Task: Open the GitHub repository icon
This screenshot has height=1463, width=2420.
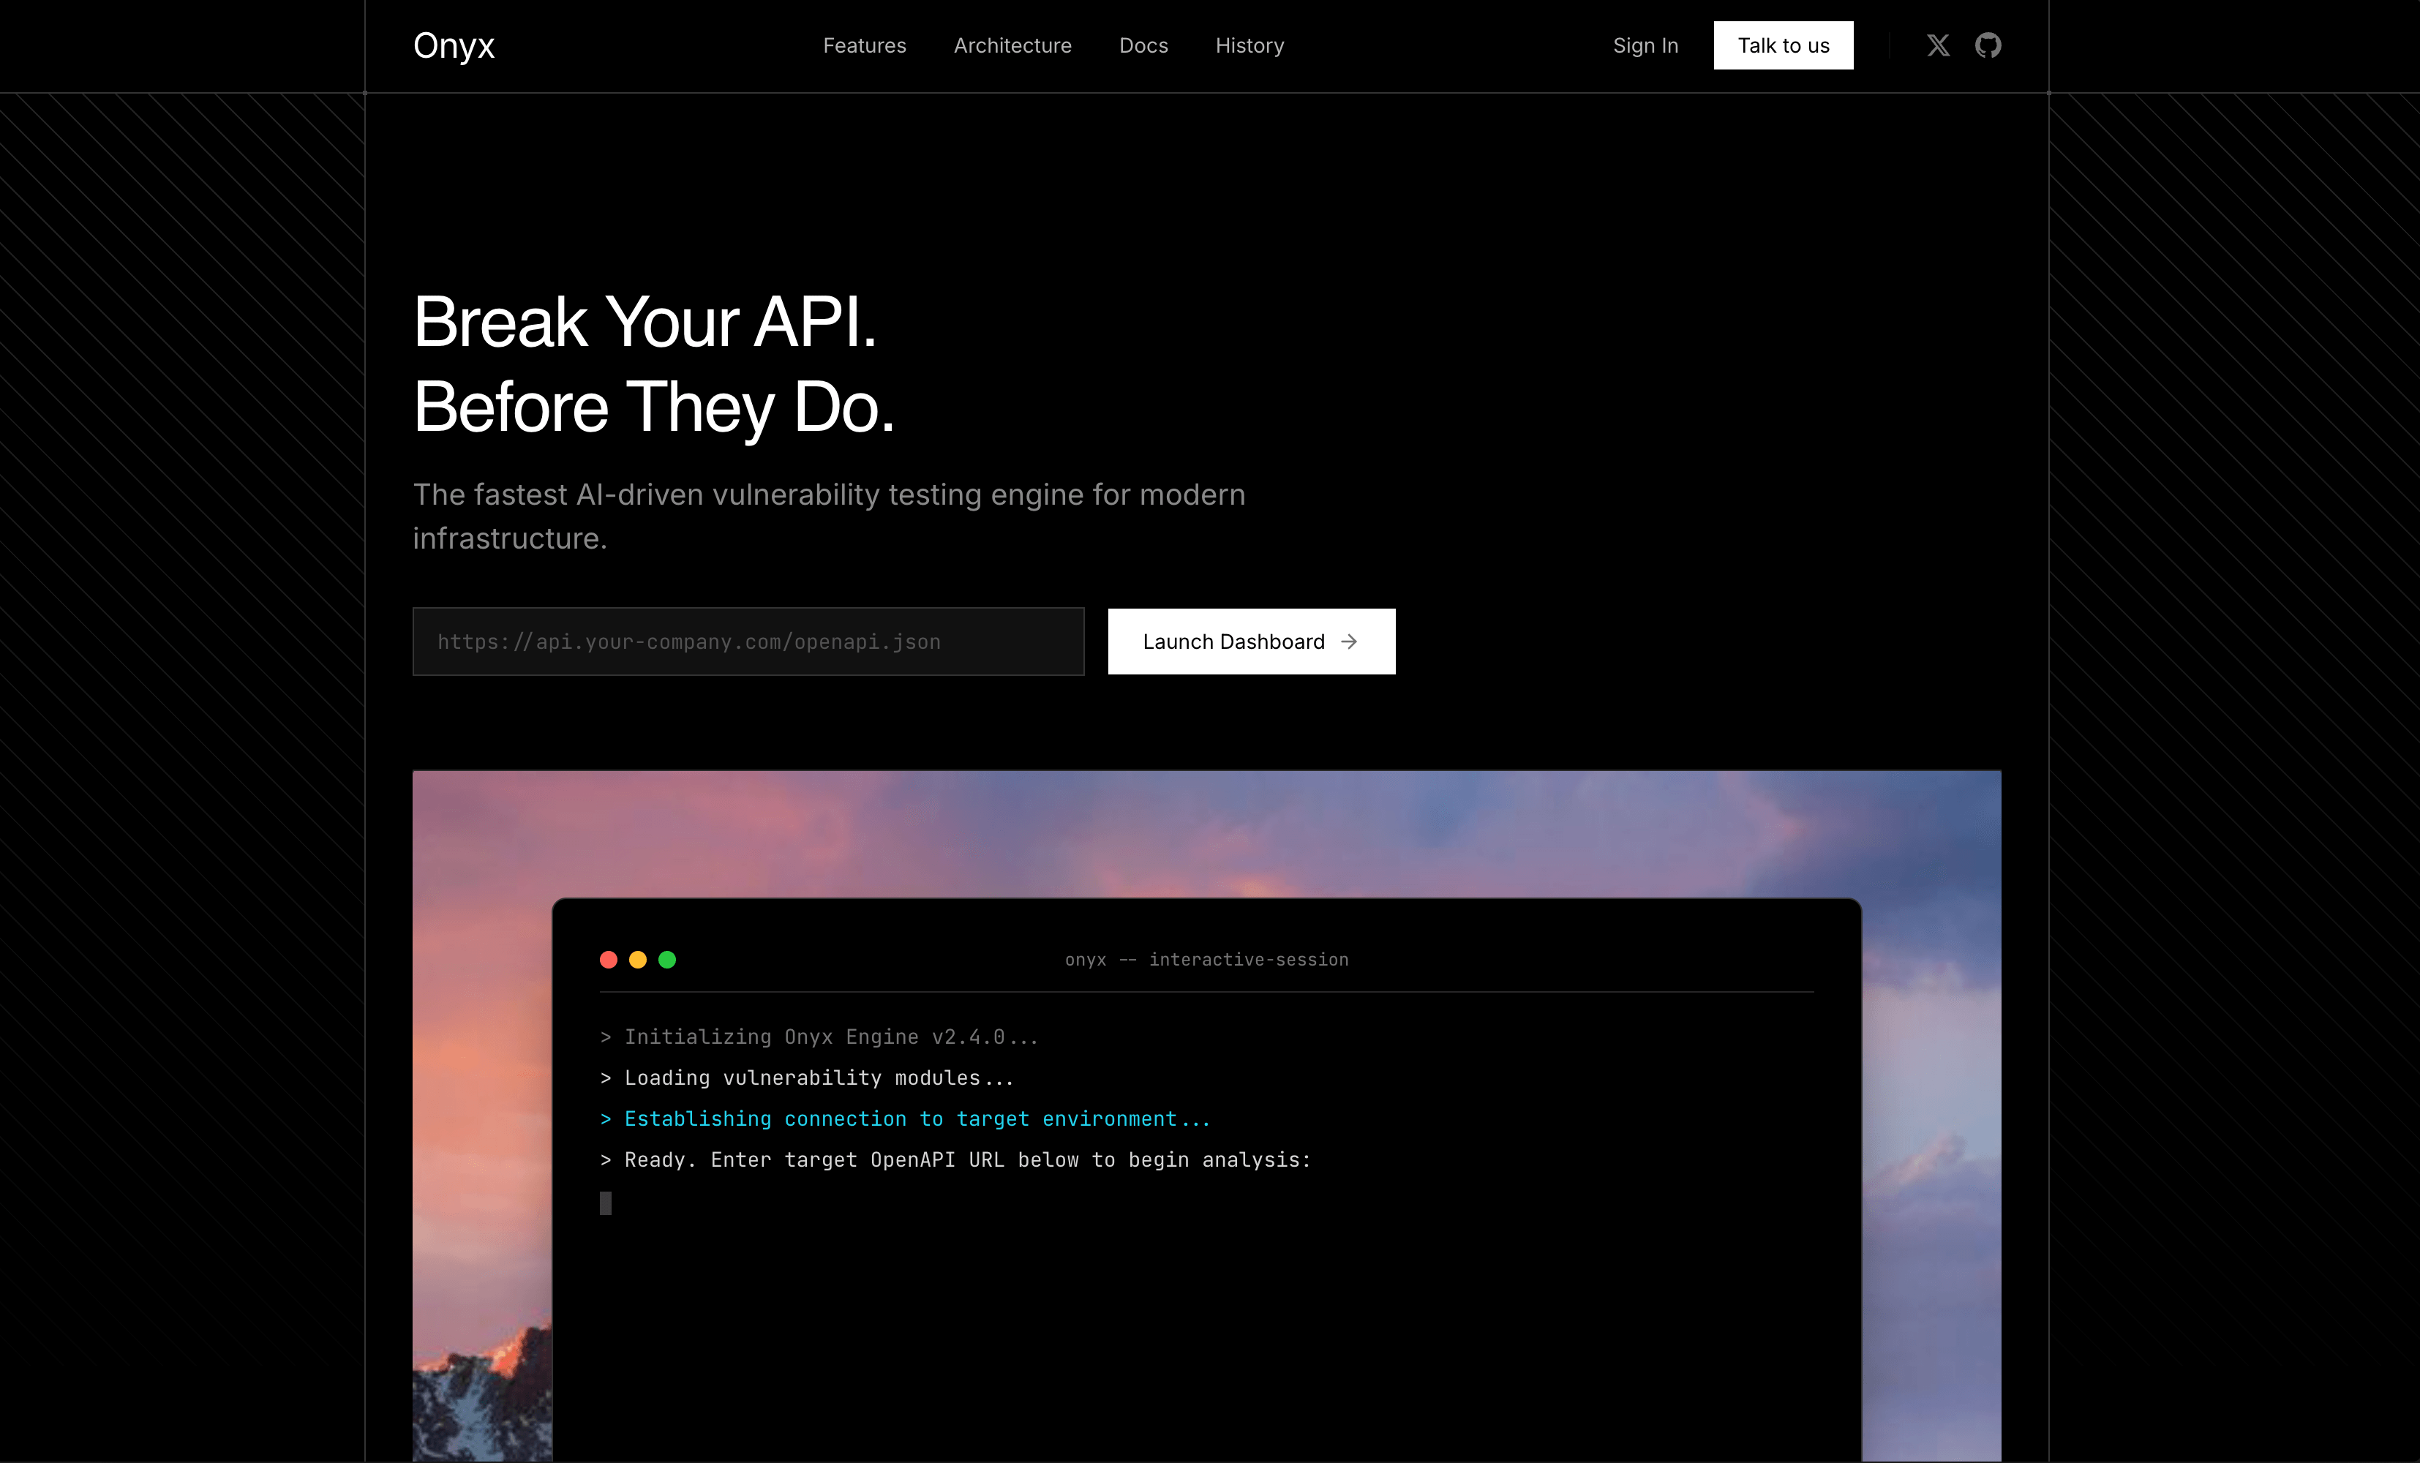Action: coord(1988,45)
